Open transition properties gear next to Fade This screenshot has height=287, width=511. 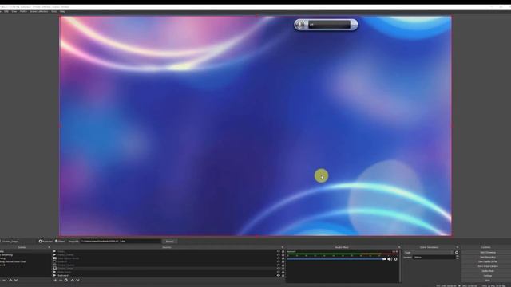tap(457, 252)
